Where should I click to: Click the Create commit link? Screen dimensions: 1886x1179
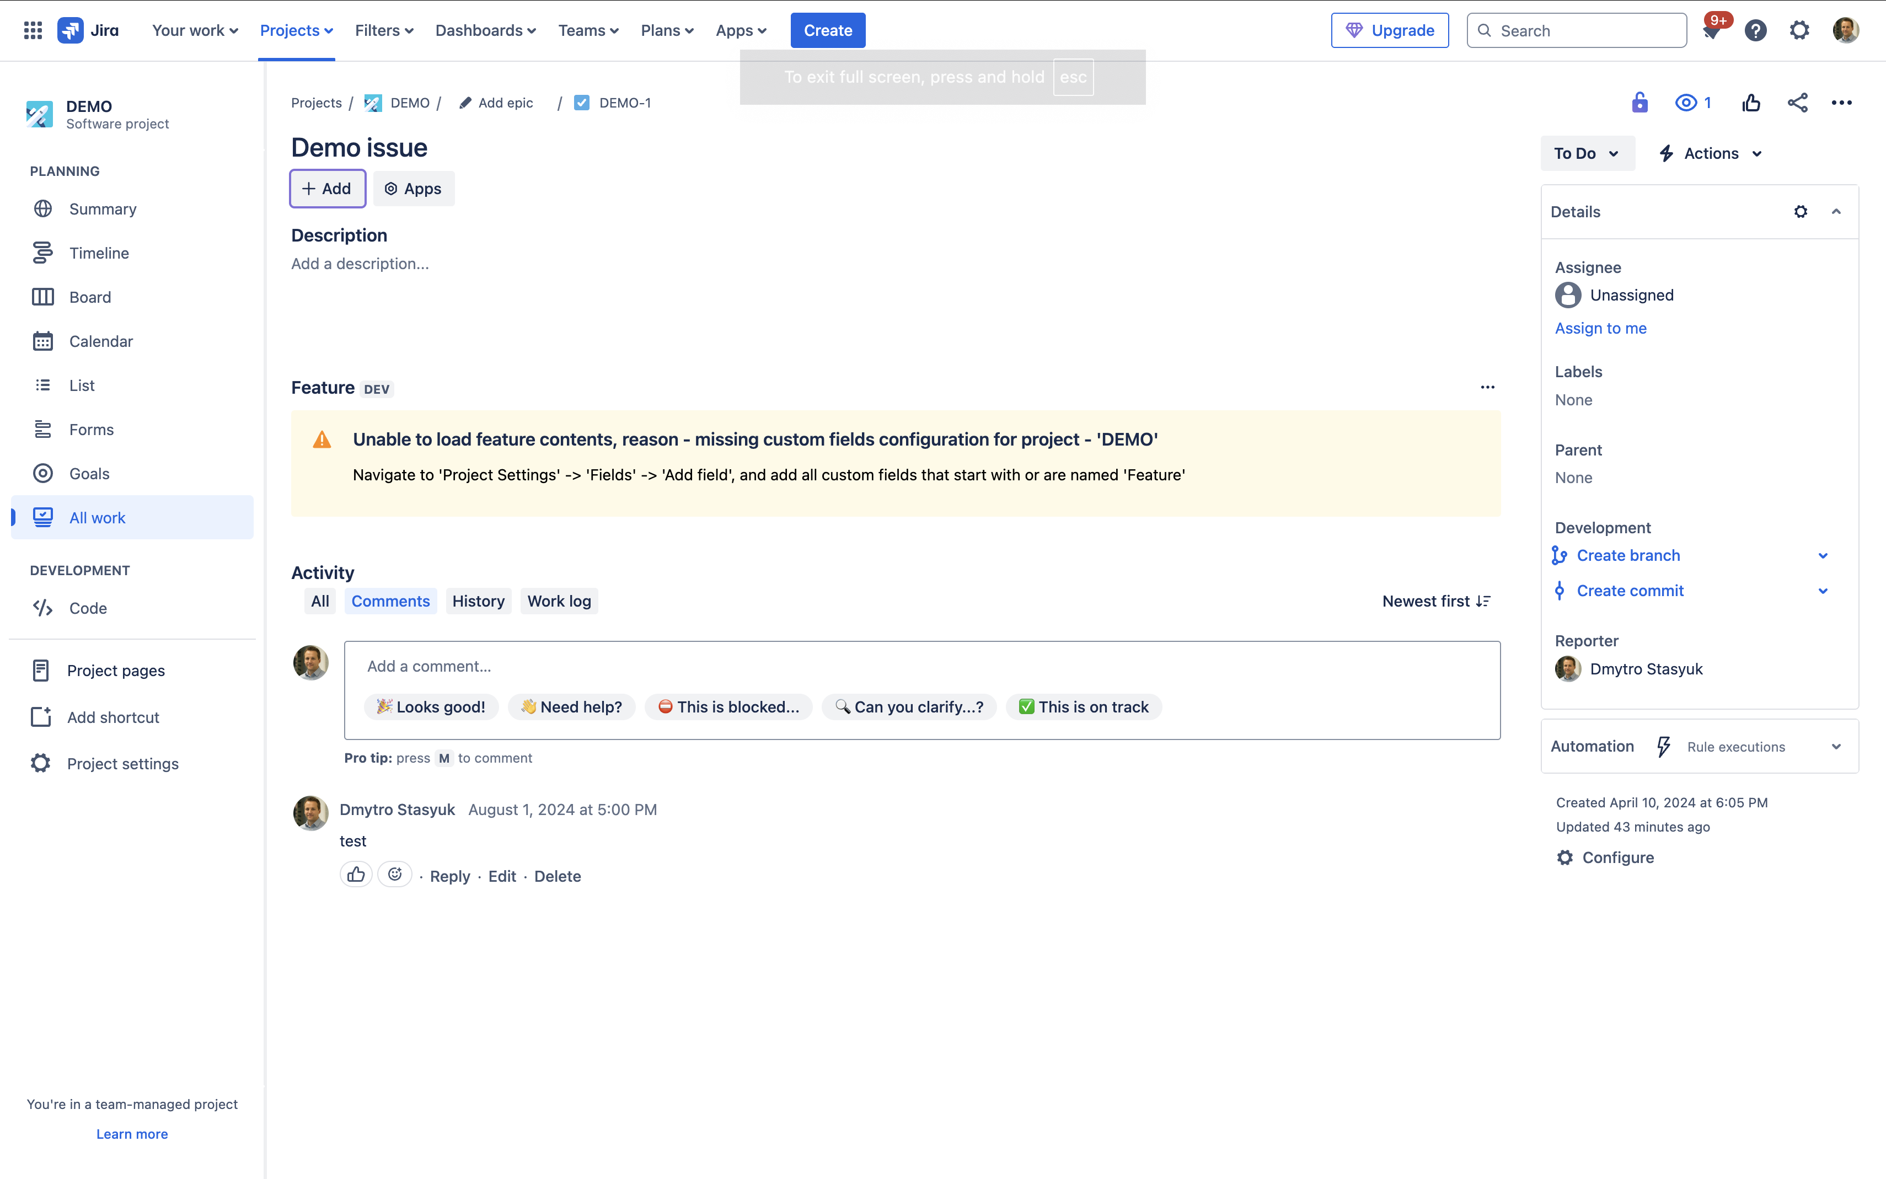[1630, 590]
